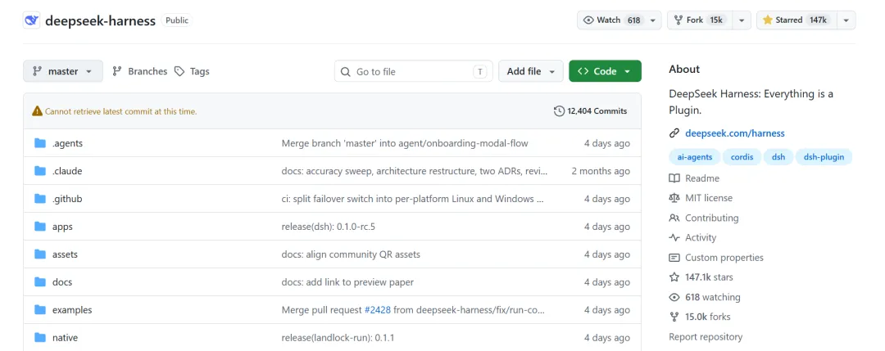Click the link chain icon beside deepseek.com/harness
Image resolution: width=885 pixels, height=351 pixels.
pyautogui.click(x=674, y=133)
